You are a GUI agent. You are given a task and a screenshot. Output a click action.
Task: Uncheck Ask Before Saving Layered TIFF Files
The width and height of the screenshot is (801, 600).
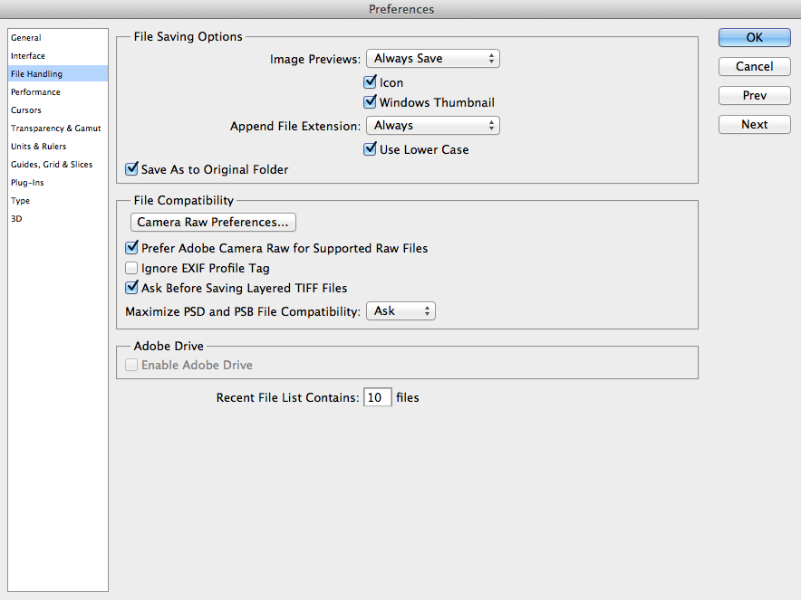[131, 287]
